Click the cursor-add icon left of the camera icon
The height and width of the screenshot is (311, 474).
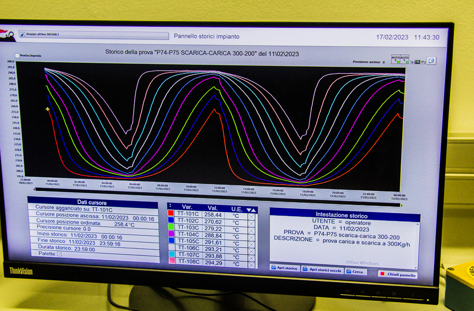pos(412,62)
